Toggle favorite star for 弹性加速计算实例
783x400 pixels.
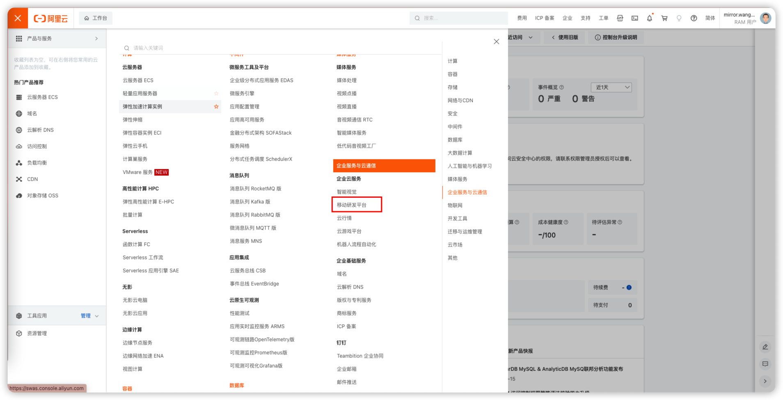pos(216,107)
